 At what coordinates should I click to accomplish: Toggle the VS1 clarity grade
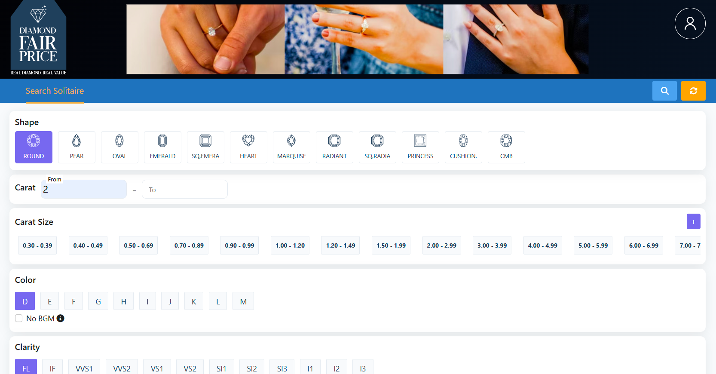click(x=157, y=368)
